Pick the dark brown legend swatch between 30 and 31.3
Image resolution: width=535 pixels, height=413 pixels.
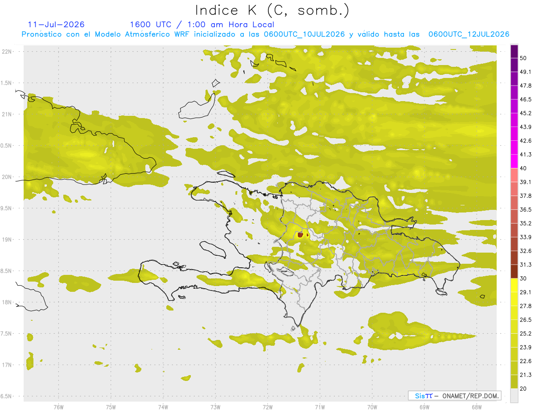(x=514, y=271)
